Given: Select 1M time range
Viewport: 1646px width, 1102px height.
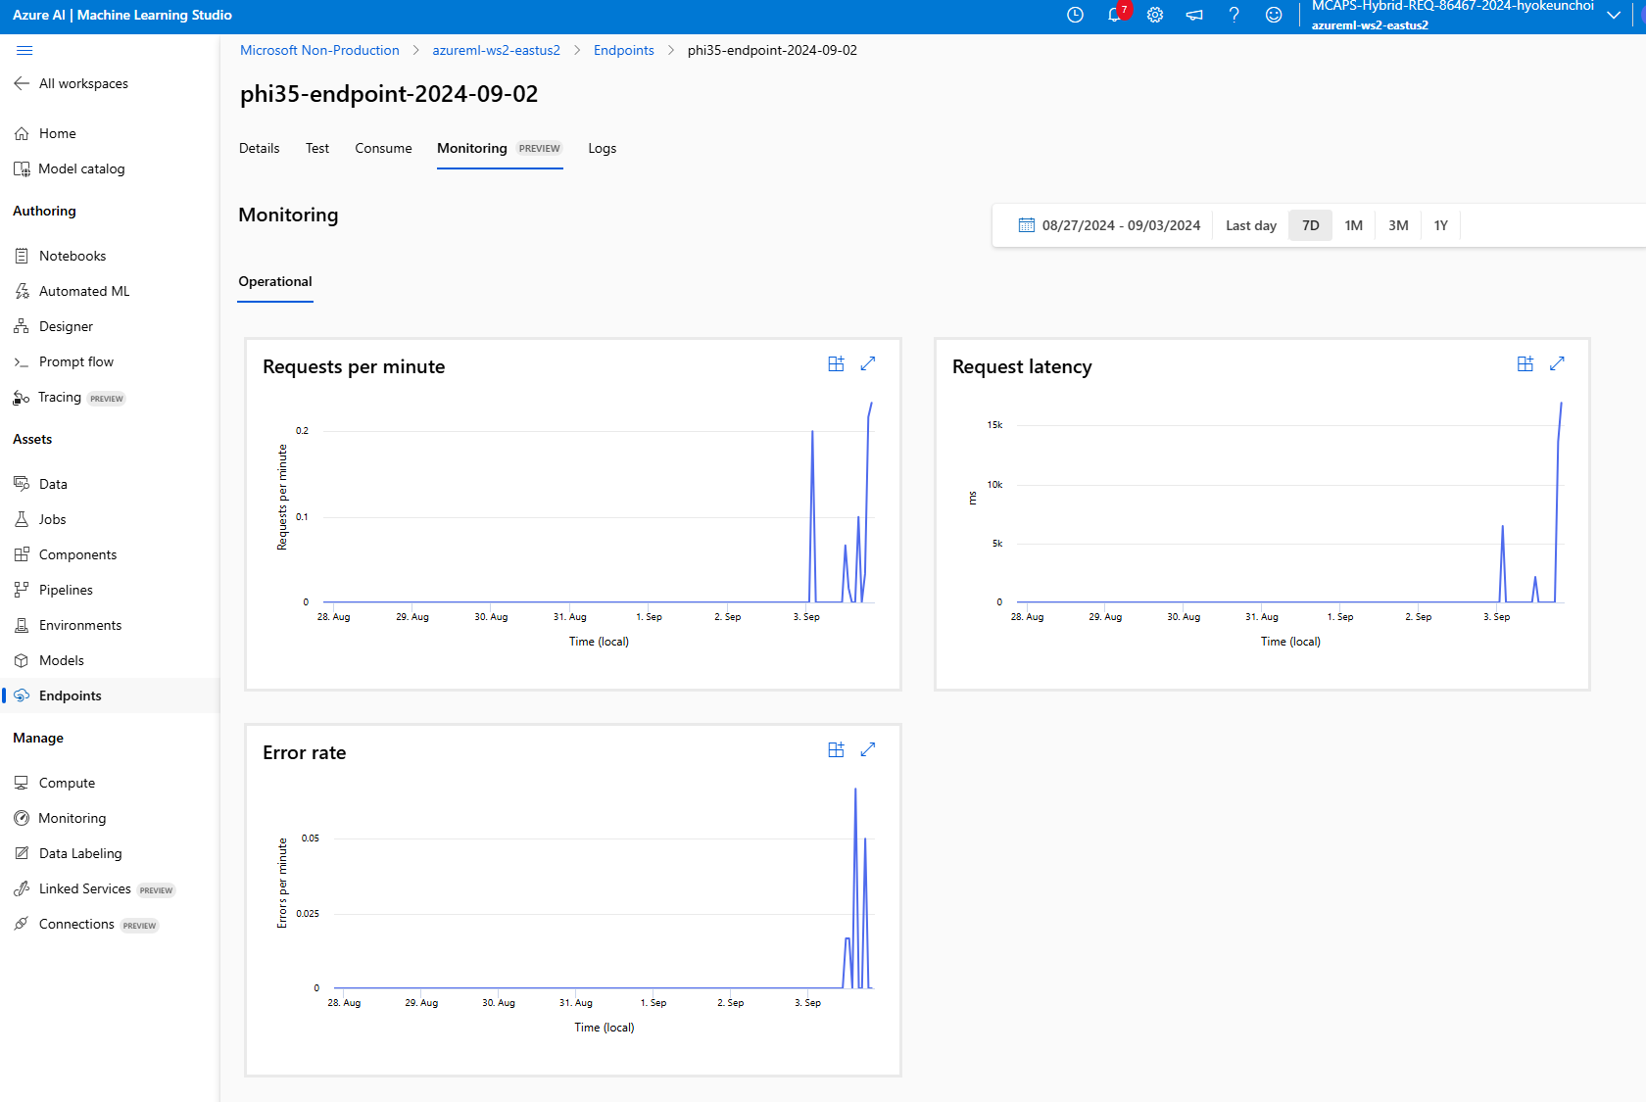Looking at the screenshot, I should (x=1354, y=225).
